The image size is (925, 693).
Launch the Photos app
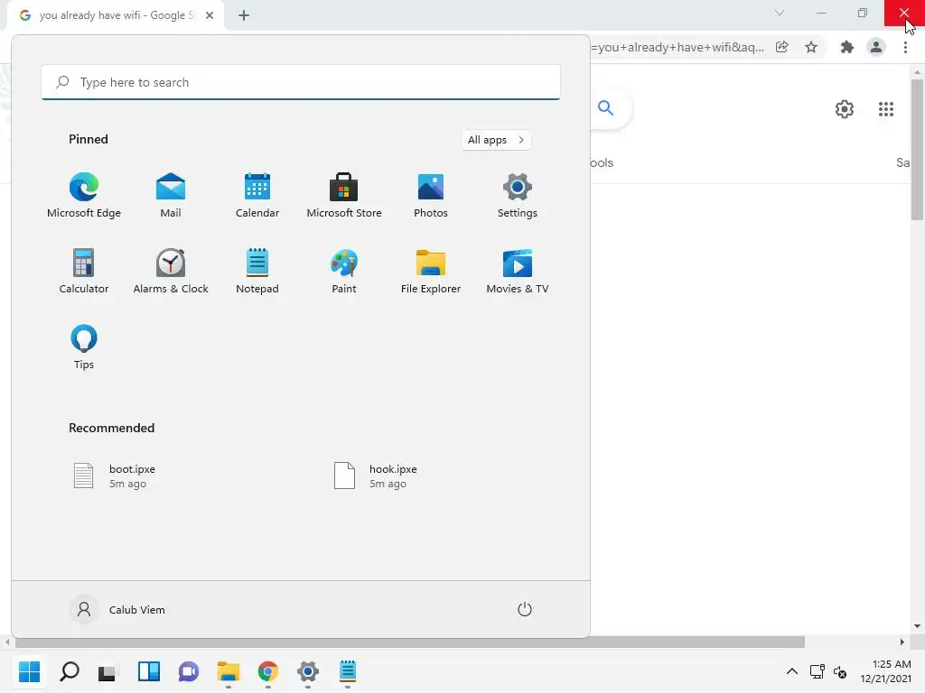point(431,196)
